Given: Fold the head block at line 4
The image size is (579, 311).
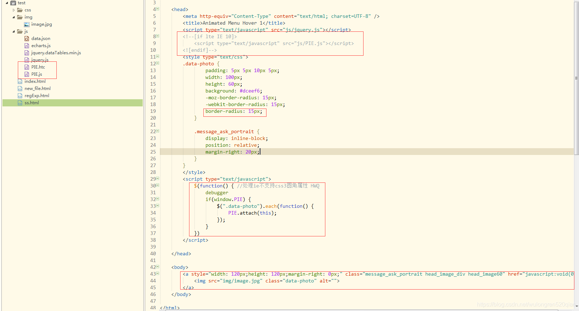Looking at the screenshot, I should [x=158, y=9].
